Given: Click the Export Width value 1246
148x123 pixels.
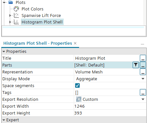Looking at the screenshot, I should click(79, 106).
